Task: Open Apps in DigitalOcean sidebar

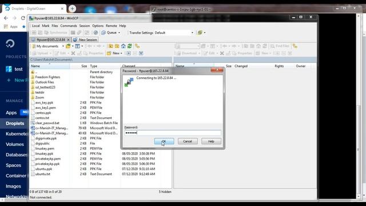Action: (11, 113)
